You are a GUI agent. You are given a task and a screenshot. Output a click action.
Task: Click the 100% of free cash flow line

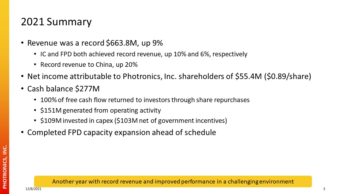(x=145, y=100)
